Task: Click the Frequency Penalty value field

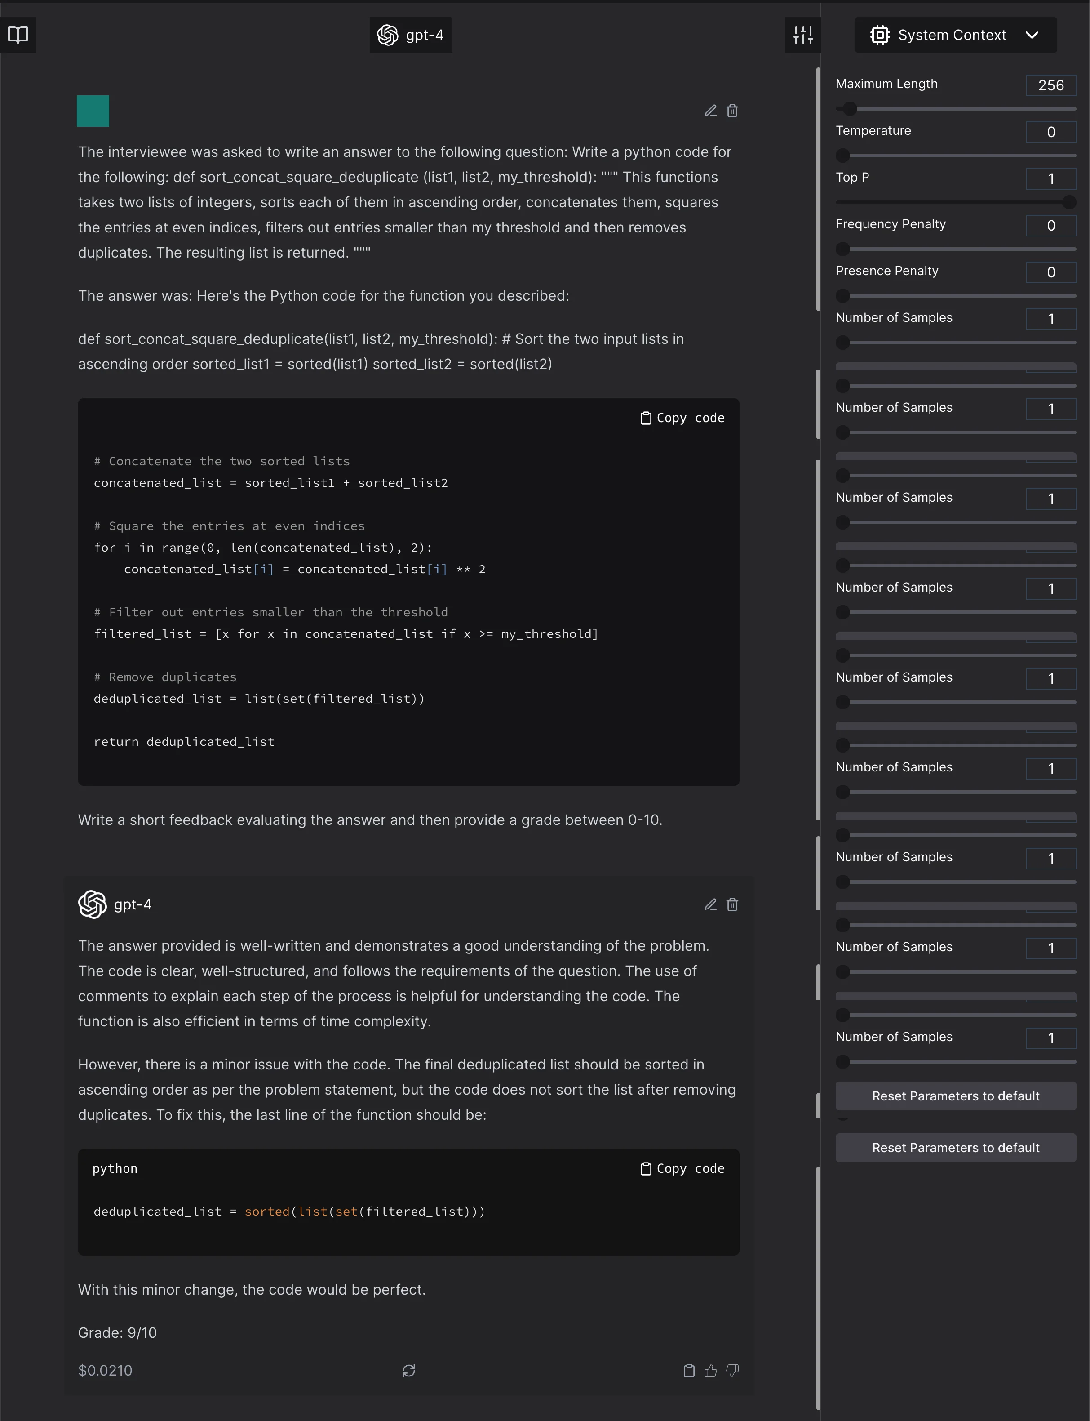Action: [x=1050, y=225]
